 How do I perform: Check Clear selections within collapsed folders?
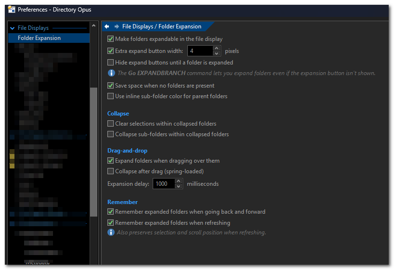click(x=111, y=124)
